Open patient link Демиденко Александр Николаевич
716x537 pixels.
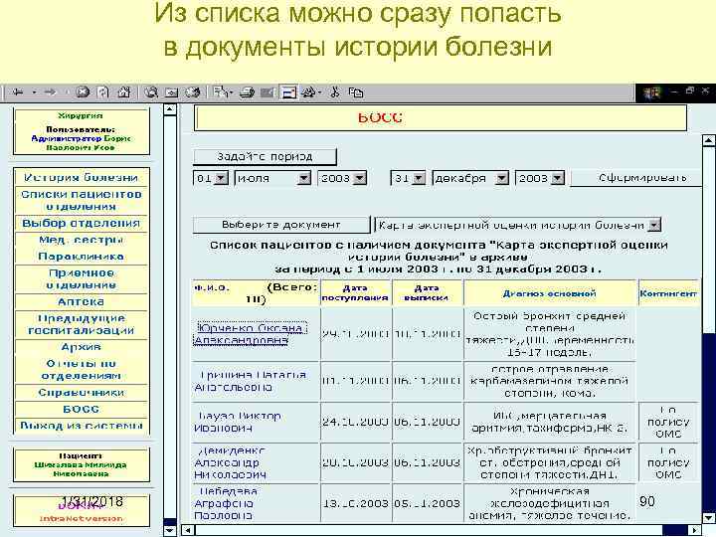pyautogui.click(x=231, y=462)
